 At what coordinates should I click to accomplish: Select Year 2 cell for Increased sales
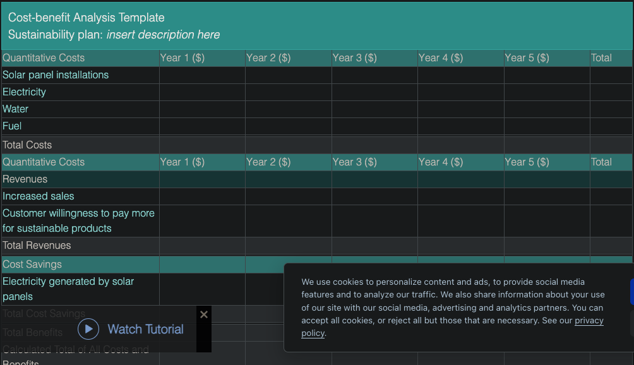pyautogui.click(x=288, y=196)
